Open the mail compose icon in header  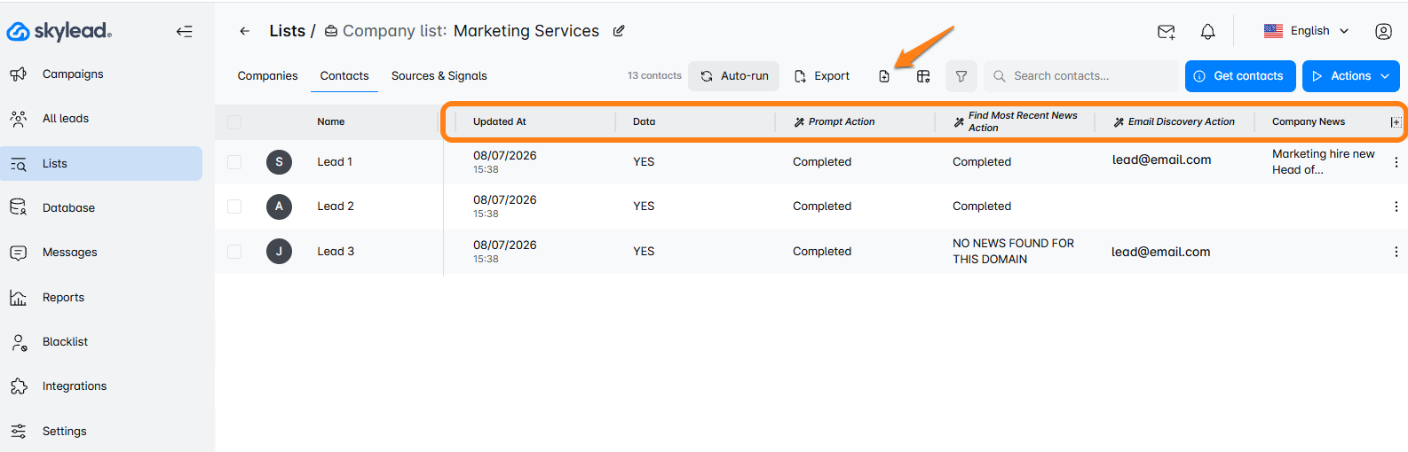1167,32
